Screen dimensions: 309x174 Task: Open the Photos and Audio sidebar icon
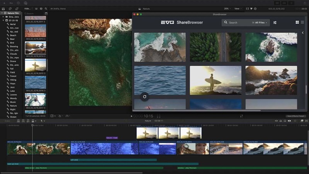[10, 8]
